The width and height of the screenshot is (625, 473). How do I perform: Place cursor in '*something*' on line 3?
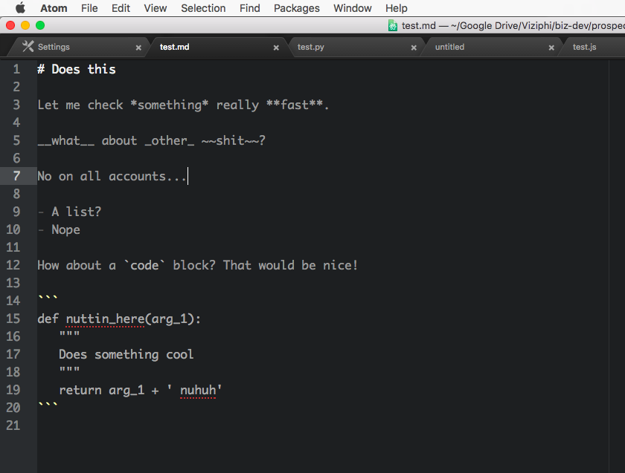[170, 105]
